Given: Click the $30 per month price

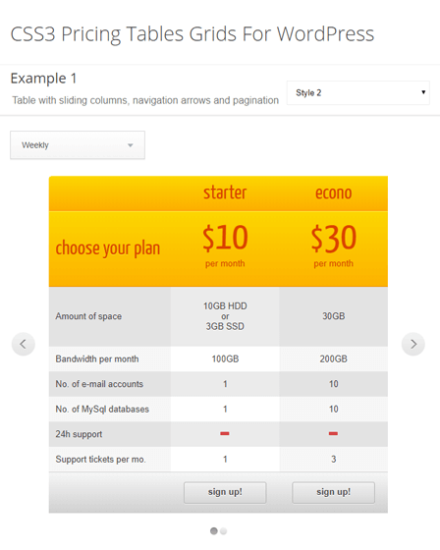Looking at the screenshot, I should [333, 246].
